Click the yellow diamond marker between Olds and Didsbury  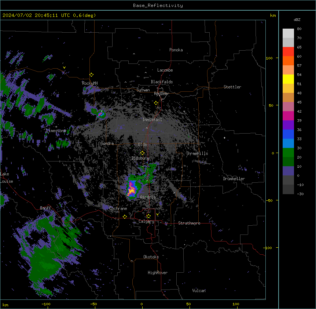[x=142, y=153]
